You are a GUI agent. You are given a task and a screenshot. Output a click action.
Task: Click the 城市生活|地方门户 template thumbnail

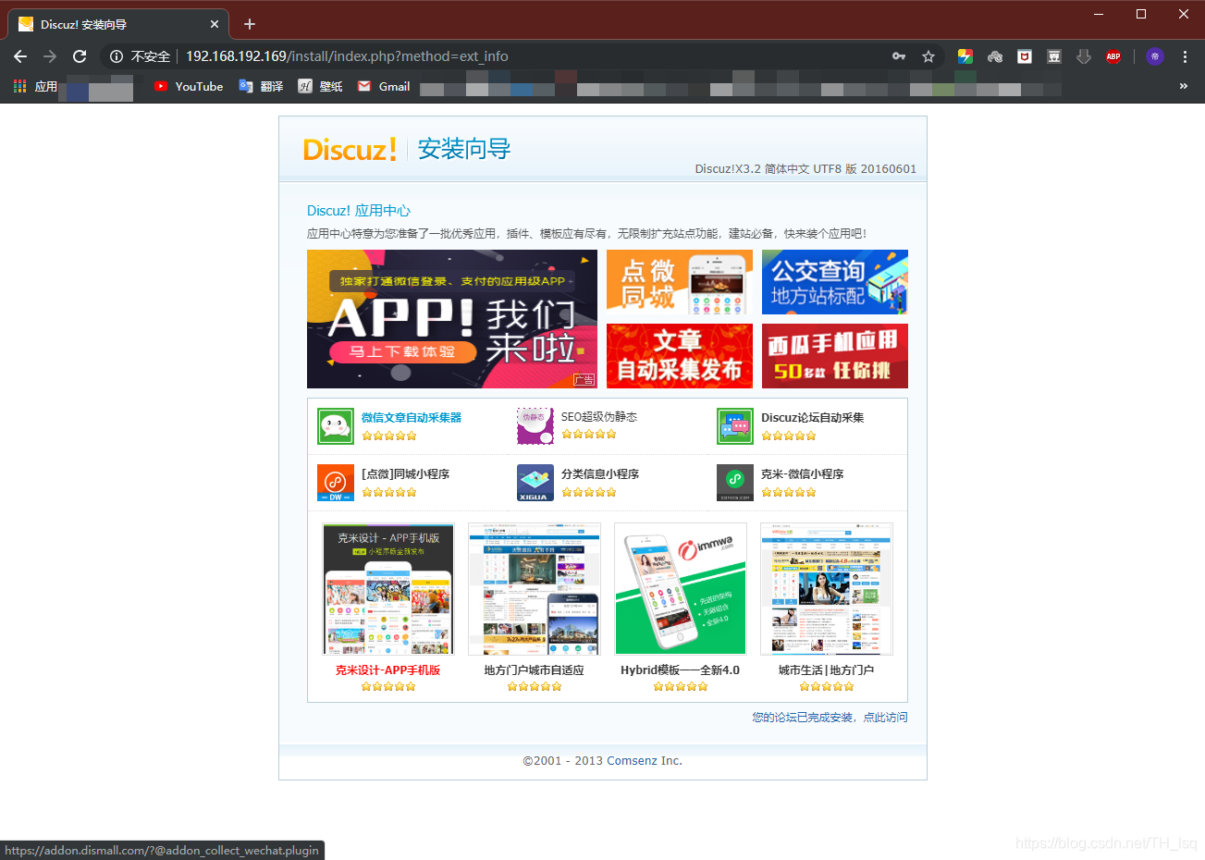point(827,589)
